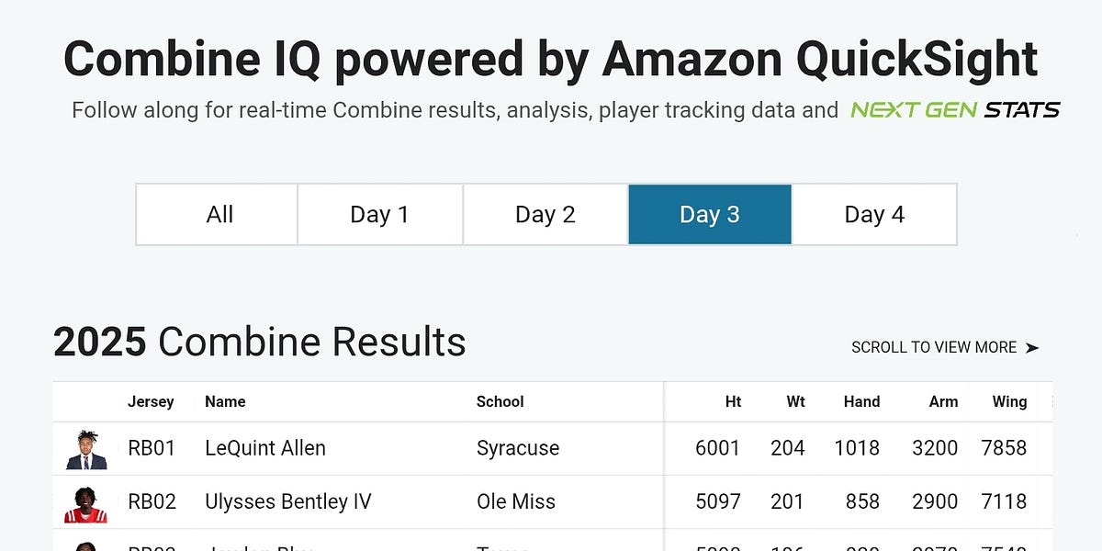Image resolution: width=1102 pixels, height=551 pixels.
Task: Click the arrow beside SCROLL TO VIEW MORE
Action: pyautogui.click(x=1032, y=348)
